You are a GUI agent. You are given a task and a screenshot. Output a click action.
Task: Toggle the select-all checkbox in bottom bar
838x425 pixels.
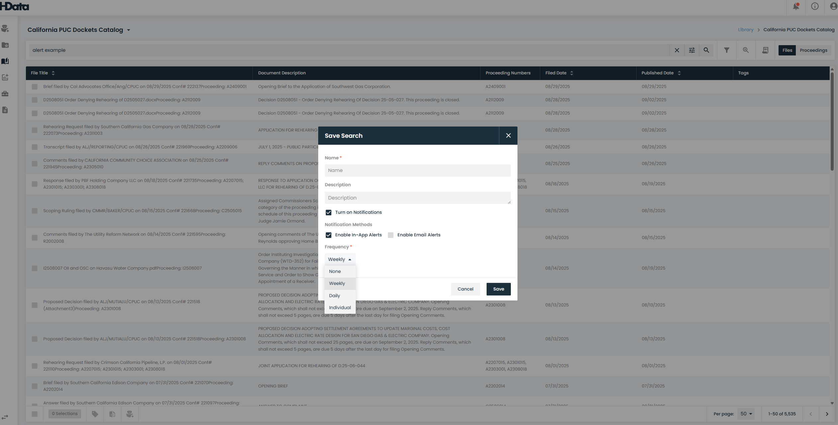pyautogui.click(x=35, y=414)
